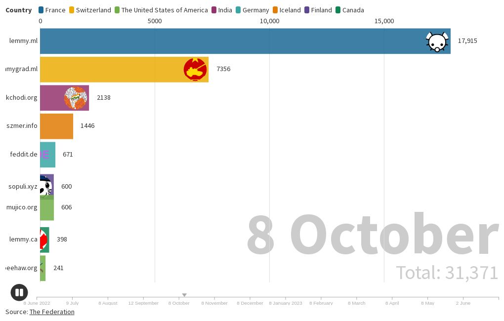Click the 7356 value for lemmygrad
This screenshot has height=321, width=504.
pyautogui.click(x=223, y=69)
